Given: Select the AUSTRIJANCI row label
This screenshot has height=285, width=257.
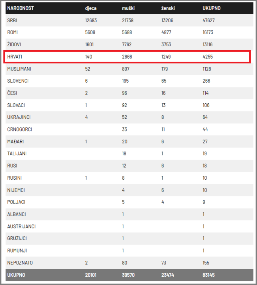Looking at the screenshot, I should (21, 226).
